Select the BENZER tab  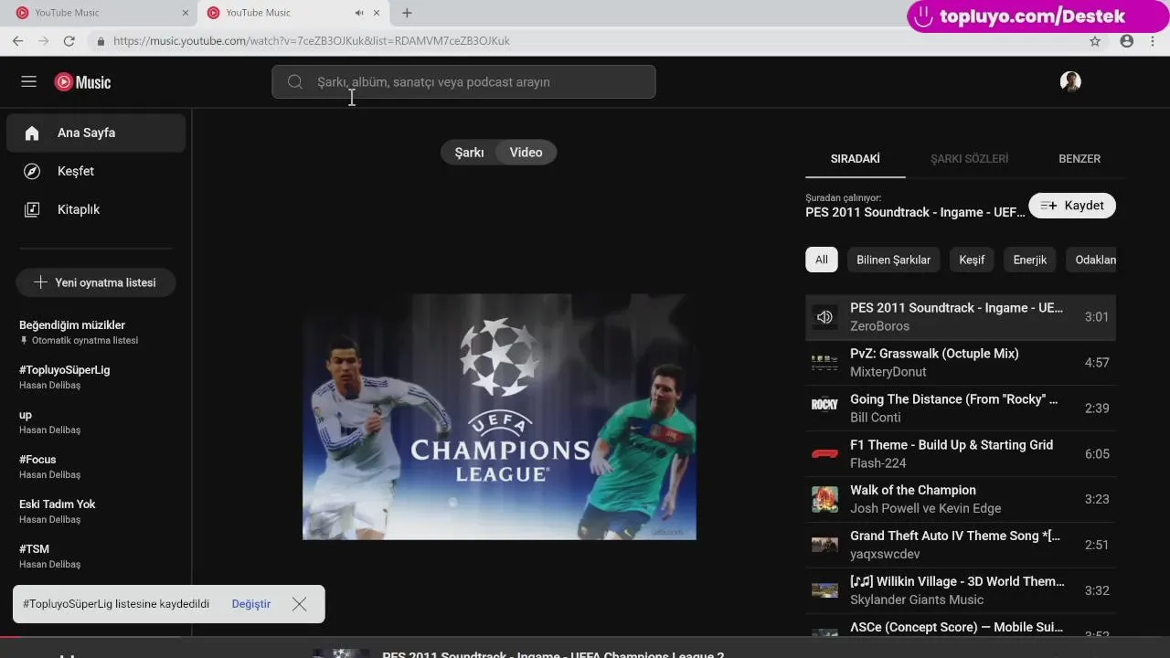pos(1080,159)
